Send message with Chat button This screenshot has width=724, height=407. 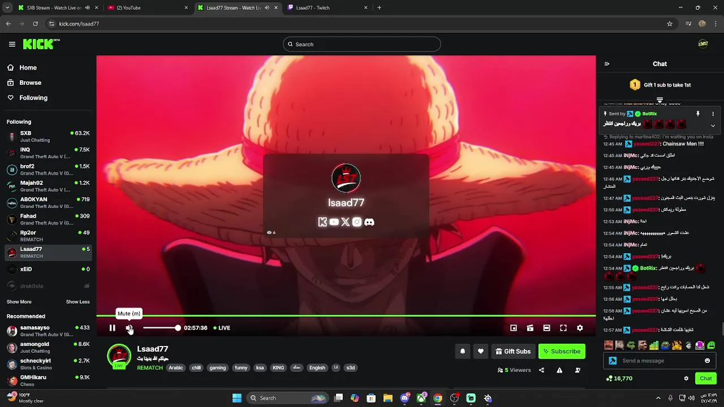coord(706,378)
